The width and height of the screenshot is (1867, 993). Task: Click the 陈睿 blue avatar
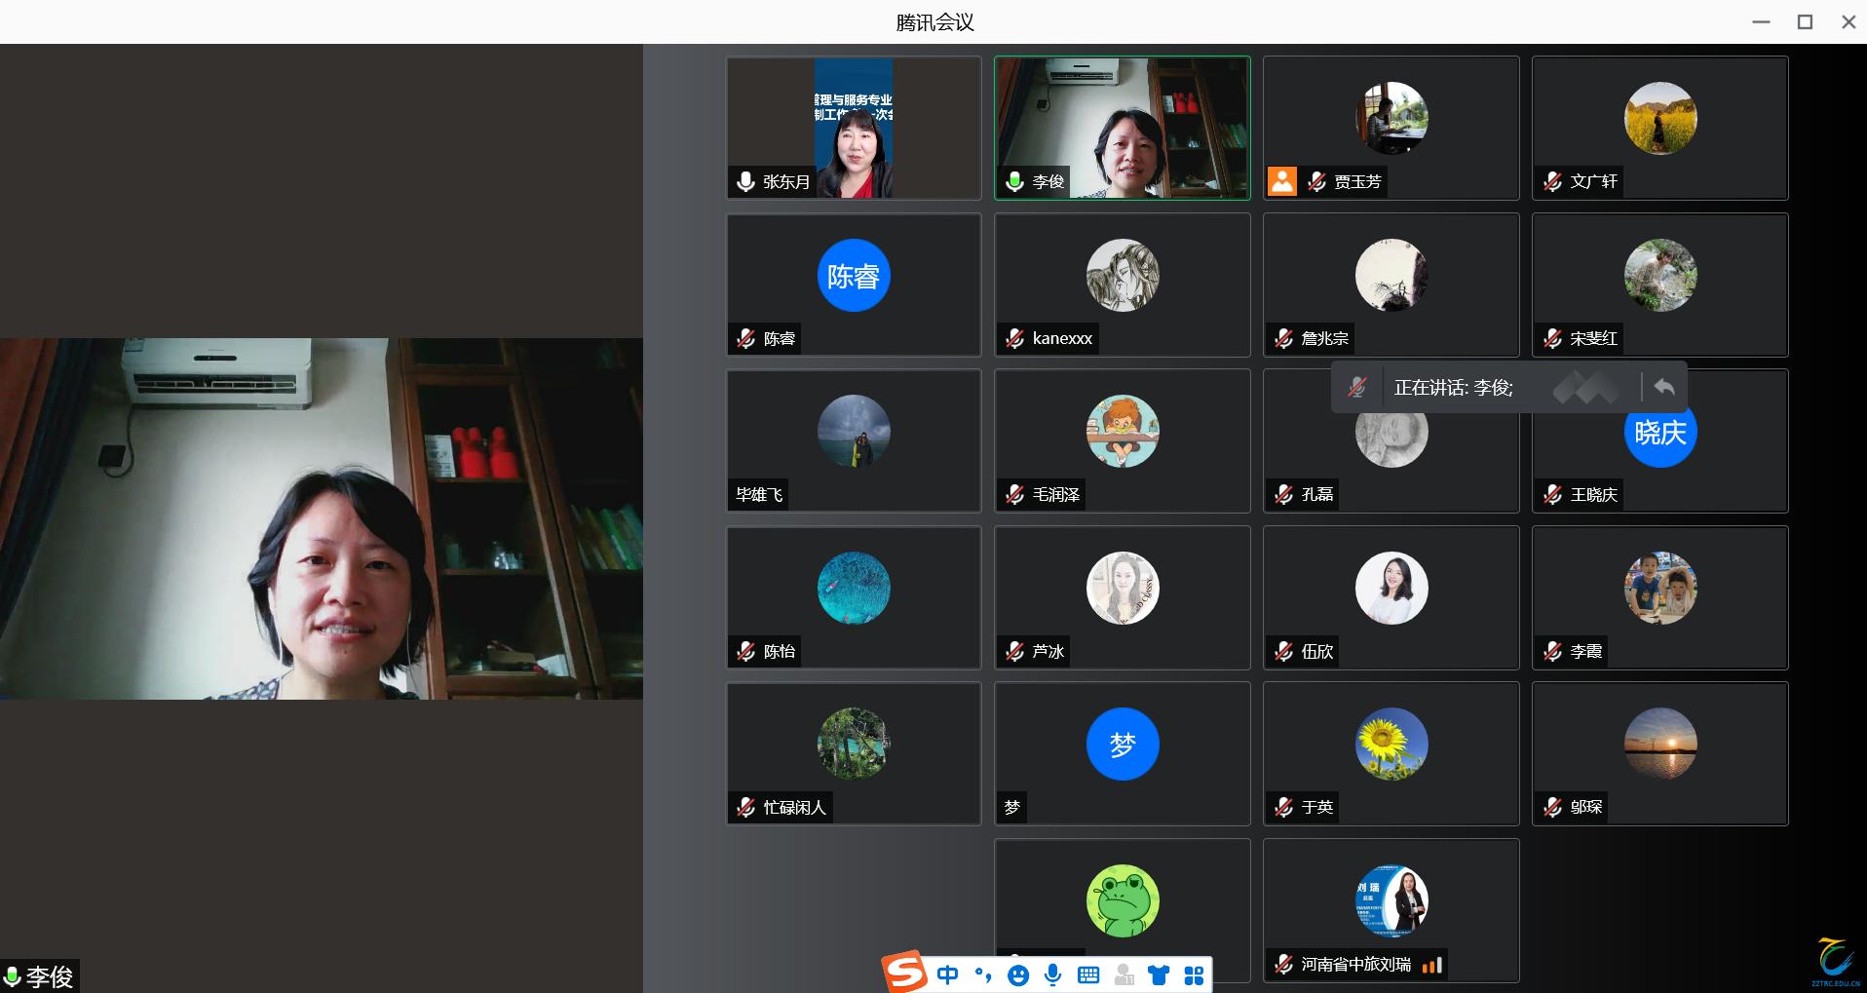[853, 276]
